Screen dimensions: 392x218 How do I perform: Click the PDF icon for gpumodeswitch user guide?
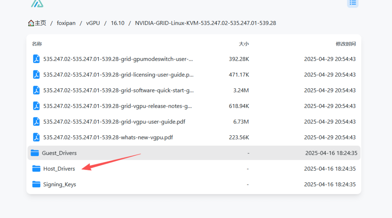36,59
